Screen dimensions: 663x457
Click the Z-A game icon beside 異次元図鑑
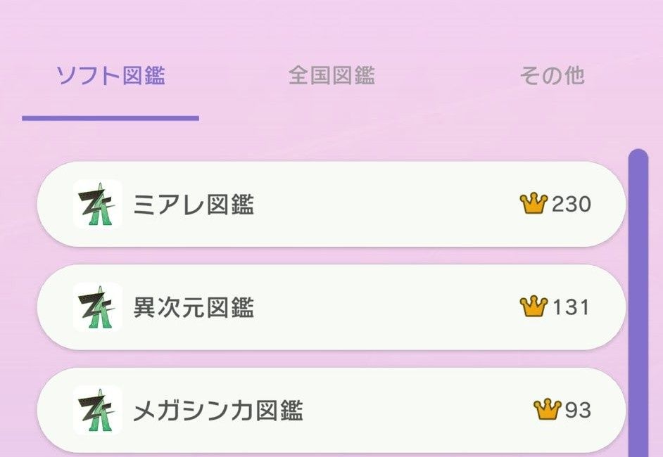[x=97, y=307]
